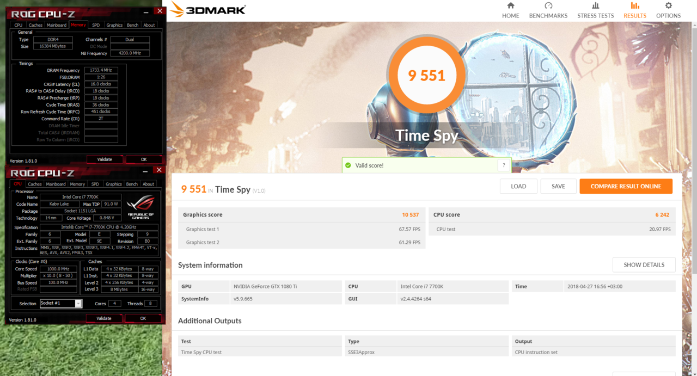Click the memory Size field 16384 MBytes
Screen dimensions: 697x376
tap(53, 46)
